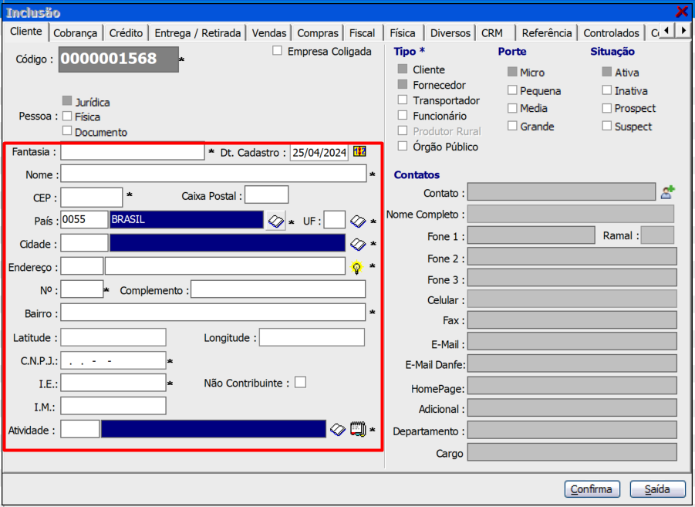Click the Endereço lightbulb icon
695x507 pixels.
pos(356,267)
